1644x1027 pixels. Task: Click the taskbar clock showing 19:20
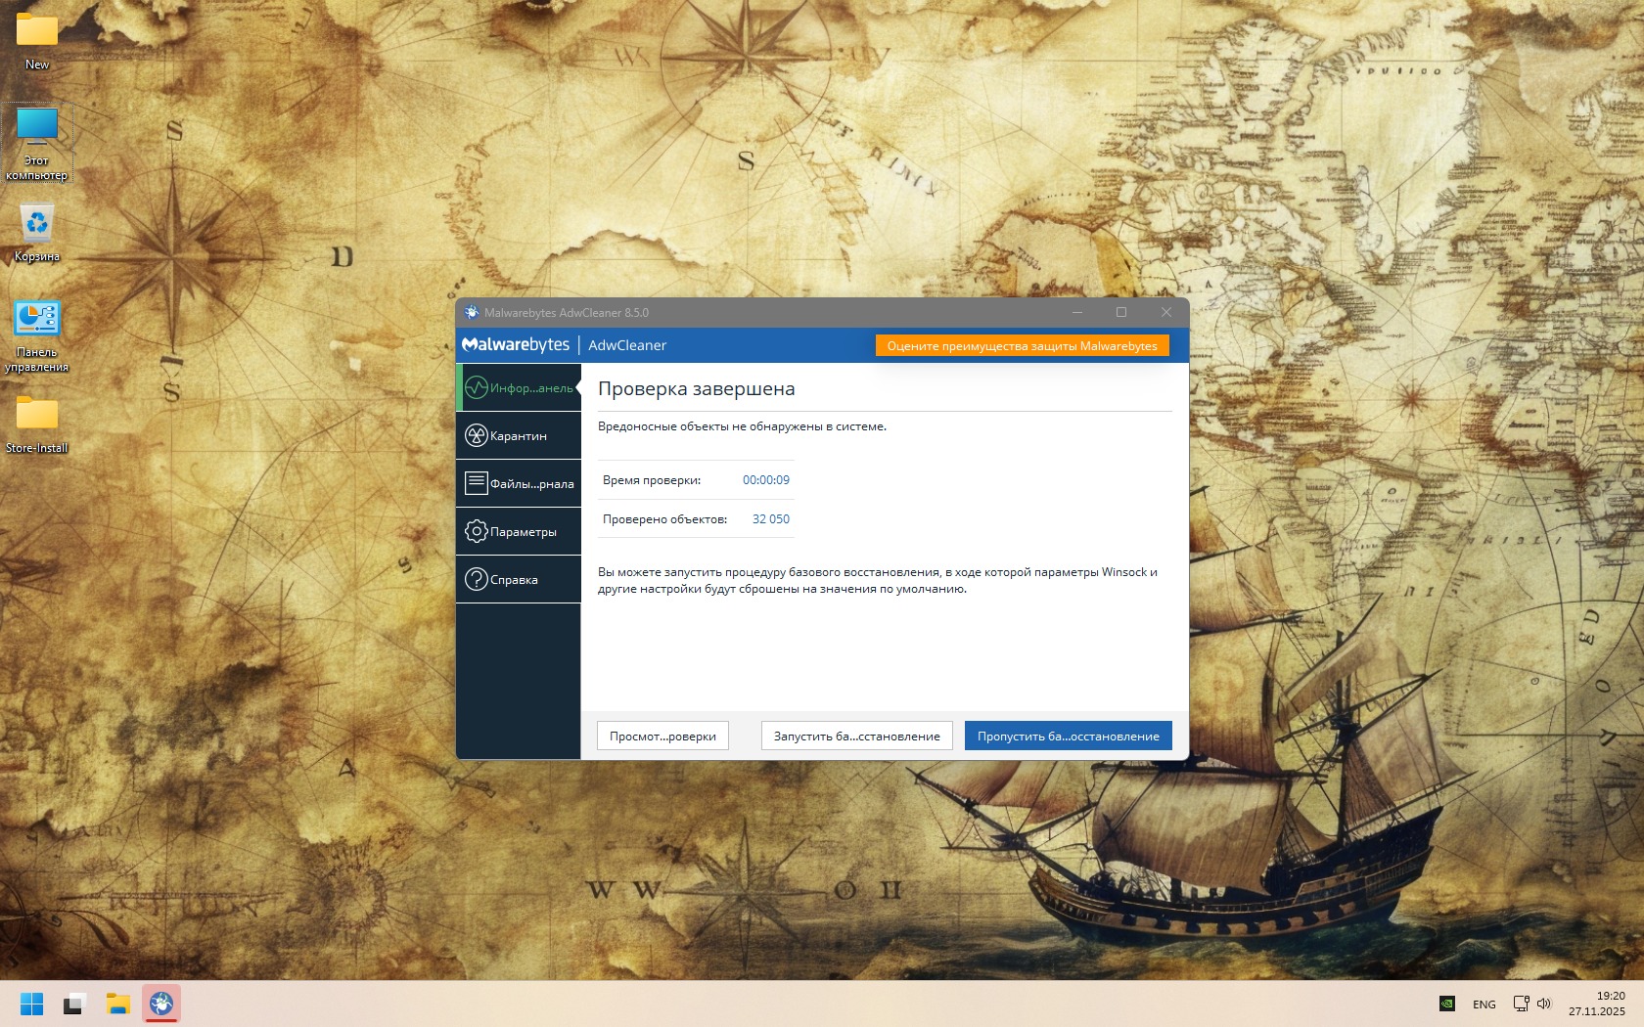pos(1596,1004)
